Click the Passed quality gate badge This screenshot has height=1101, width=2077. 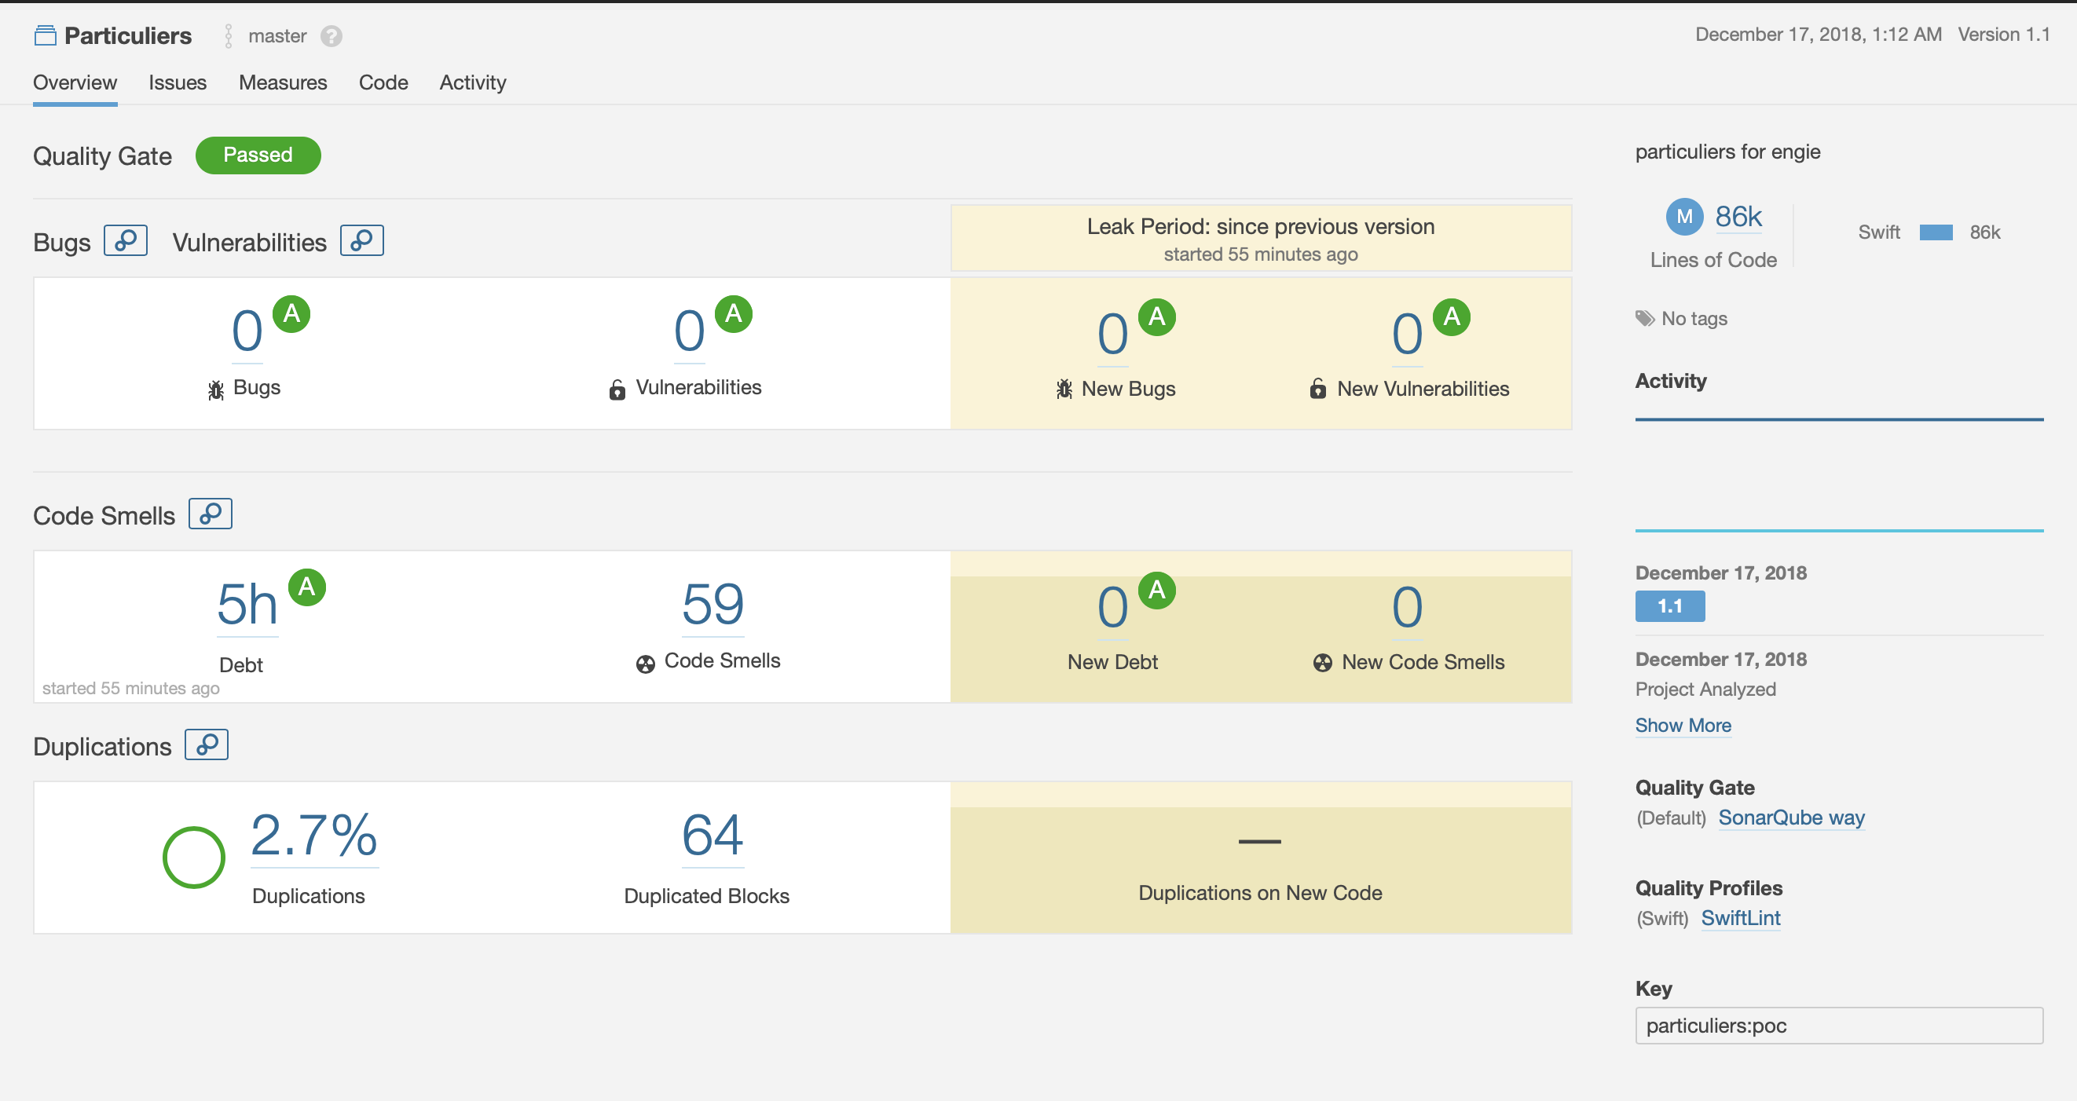258,155
